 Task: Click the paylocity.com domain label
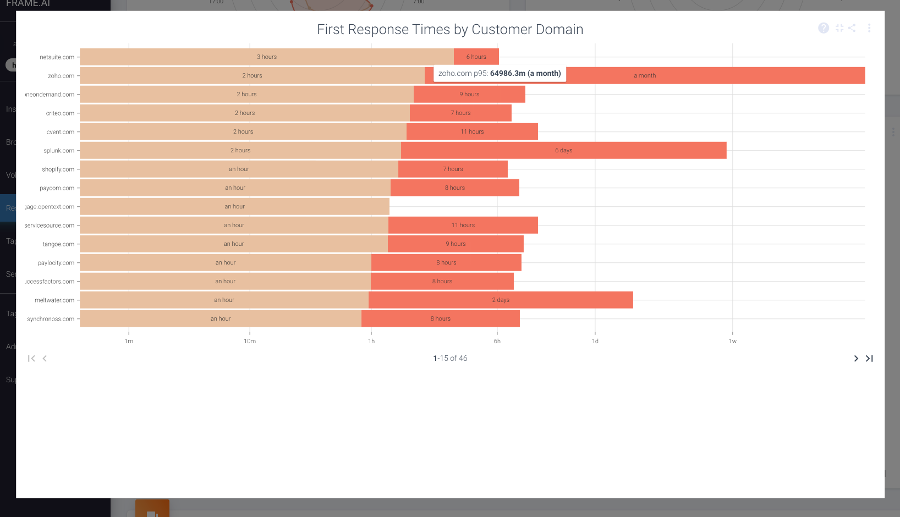point(56,263)
